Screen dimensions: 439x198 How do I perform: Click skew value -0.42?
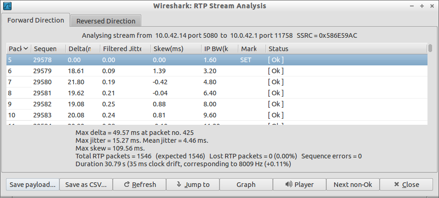point(160,82)
